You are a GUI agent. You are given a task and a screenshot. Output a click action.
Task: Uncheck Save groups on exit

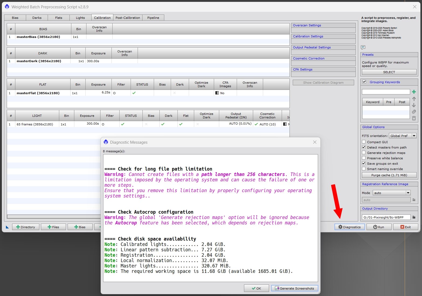(x=364, y=163)
